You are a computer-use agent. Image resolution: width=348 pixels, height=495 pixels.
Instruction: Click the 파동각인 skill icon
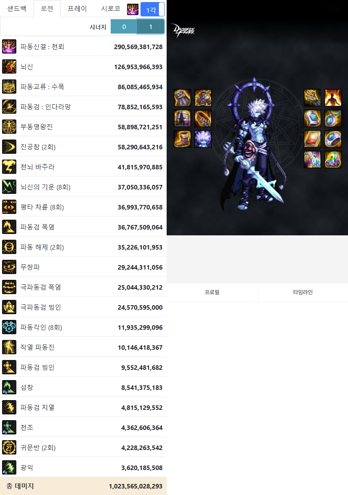9,327
